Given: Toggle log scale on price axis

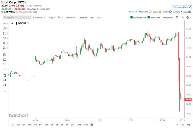Looking at the screenshot, I should pos(188,125).
